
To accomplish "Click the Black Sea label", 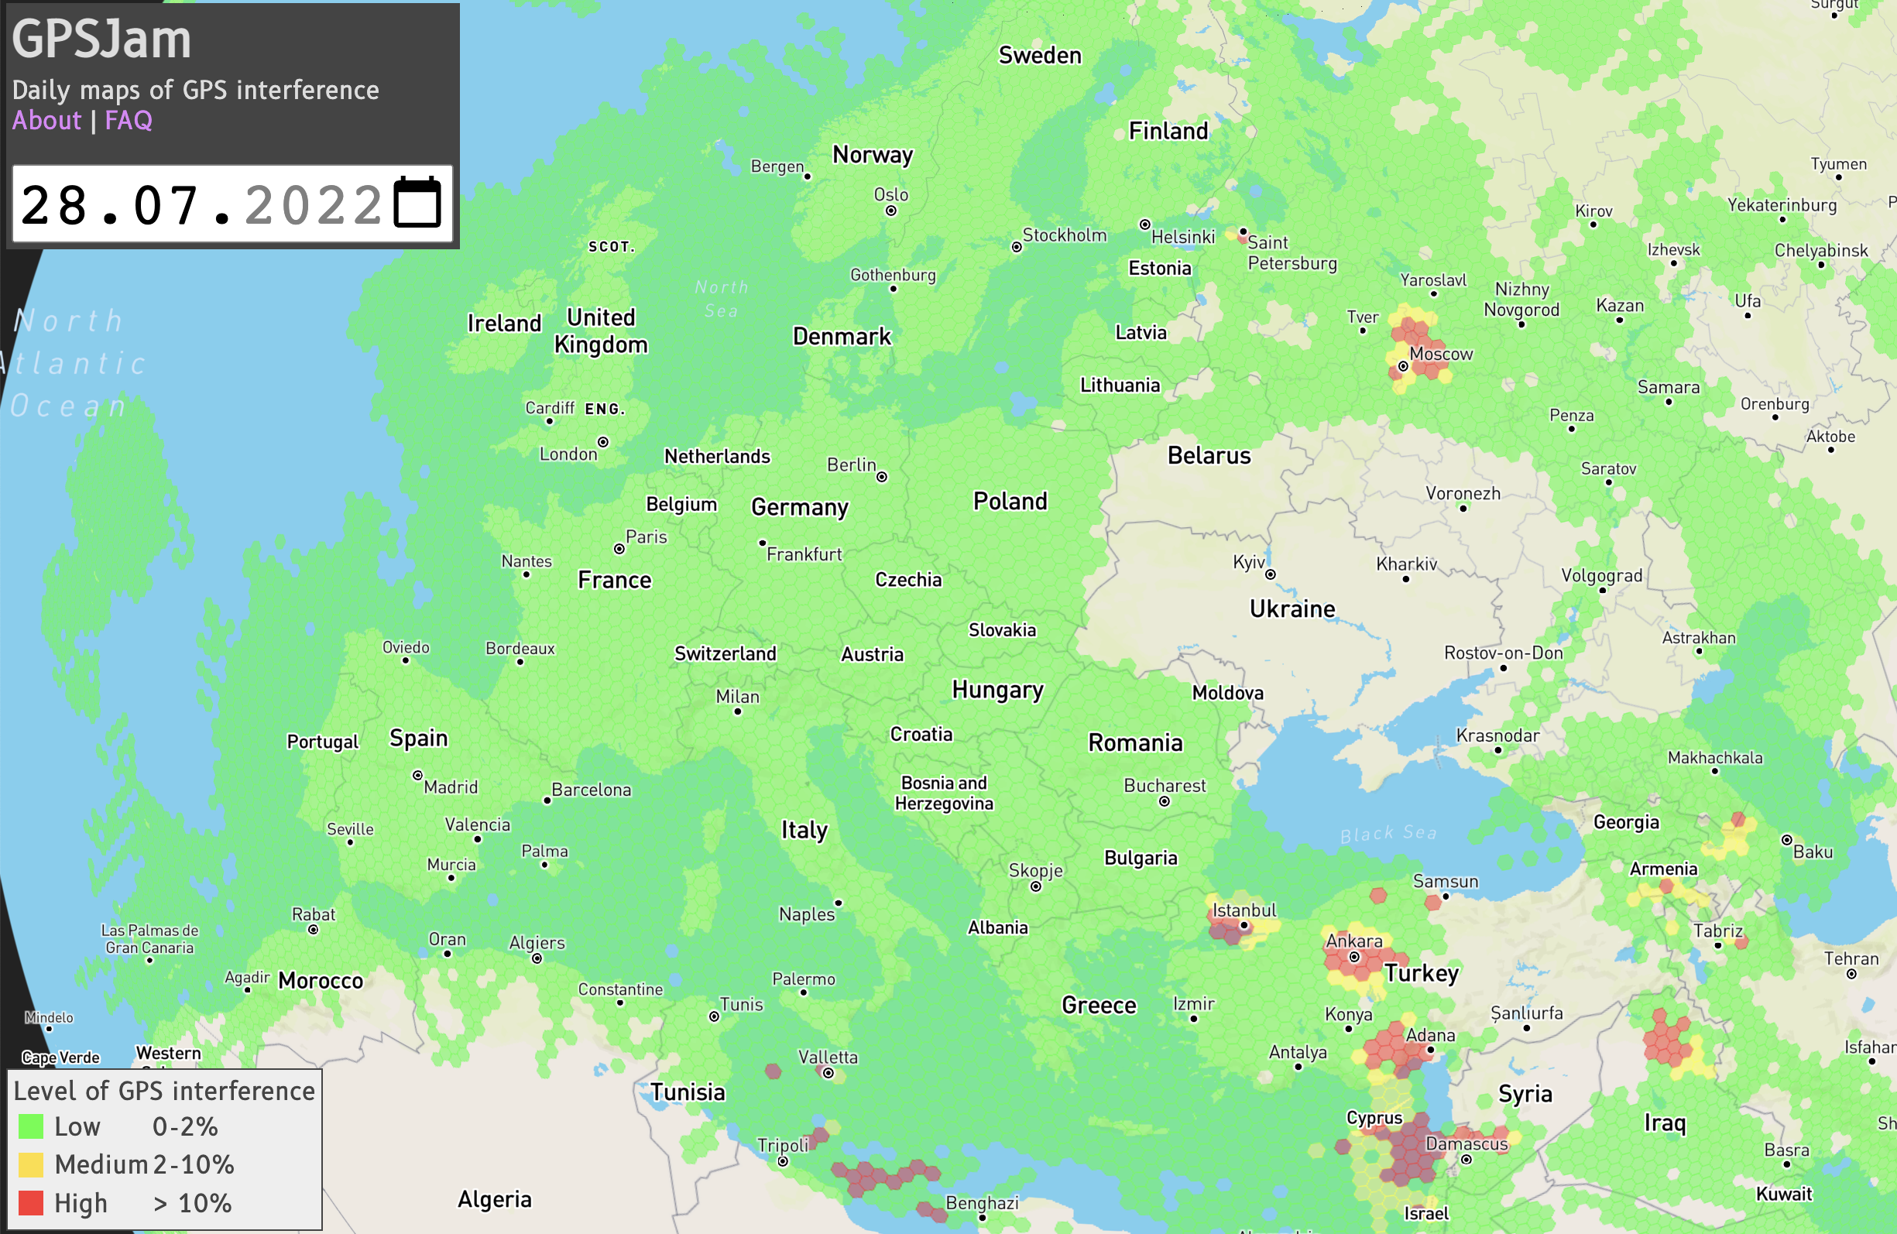I will (x=1388, y=833).
